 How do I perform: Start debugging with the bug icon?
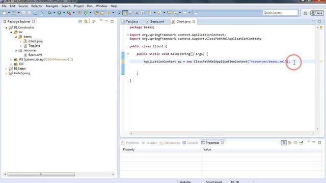50,13
